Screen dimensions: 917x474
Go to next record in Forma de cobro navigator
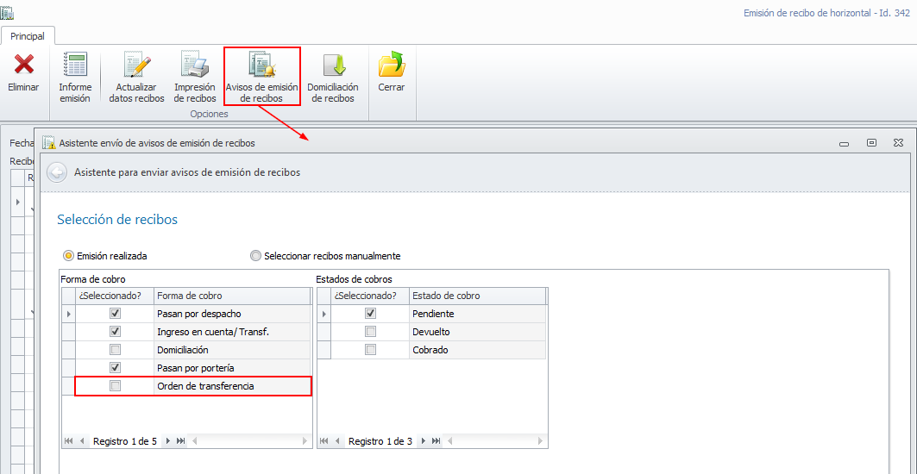168,440
